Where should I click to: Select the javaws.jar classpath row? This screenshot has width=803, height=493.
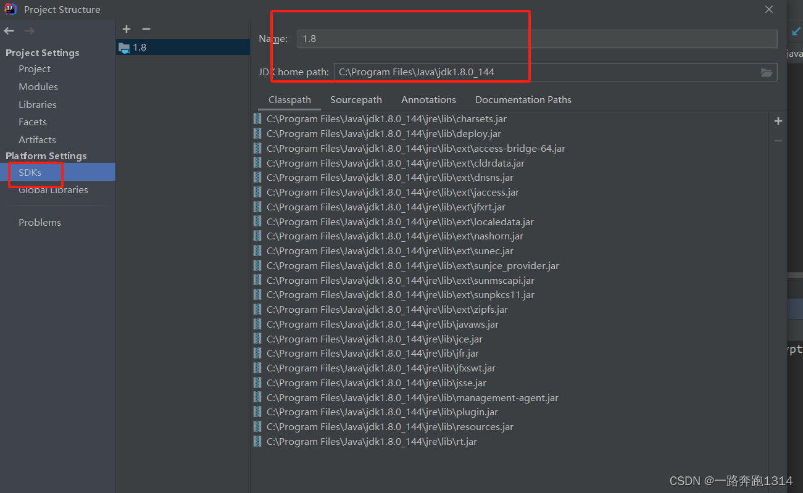coord(509,324)
